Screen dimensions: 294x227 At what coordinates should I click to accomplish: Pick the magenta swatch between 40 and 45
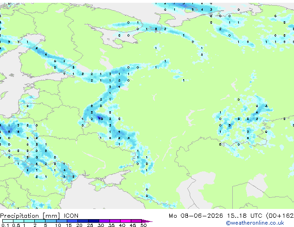point(126,221)
